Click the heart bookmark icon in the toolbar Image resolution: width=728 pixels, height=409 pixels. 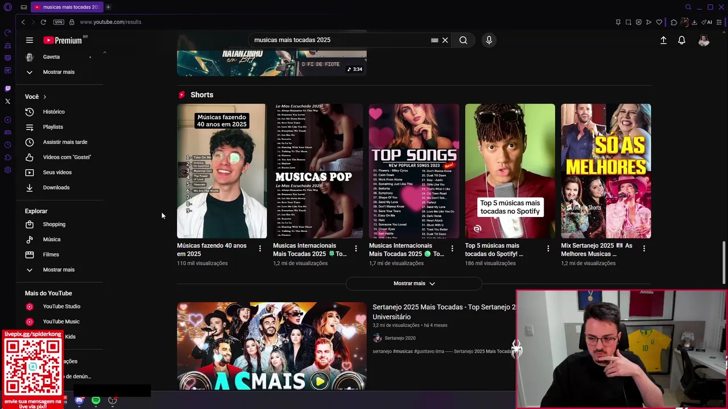(659, 22)
